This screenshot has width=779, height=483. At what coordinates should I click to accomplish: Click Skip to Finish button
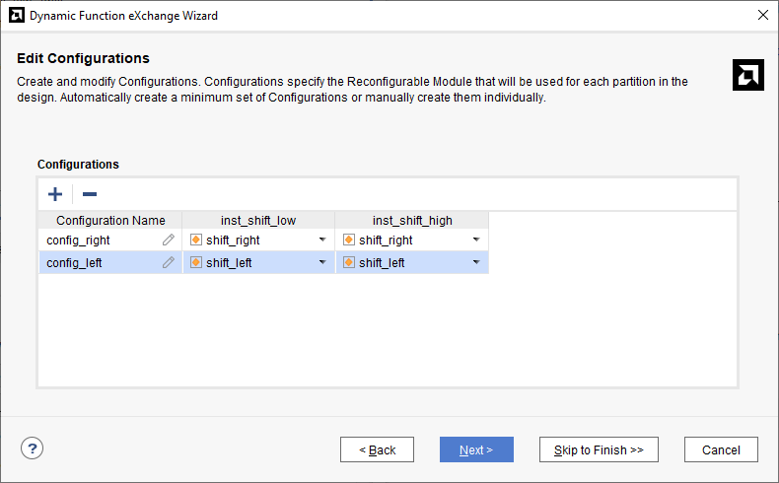coord(599,449)
